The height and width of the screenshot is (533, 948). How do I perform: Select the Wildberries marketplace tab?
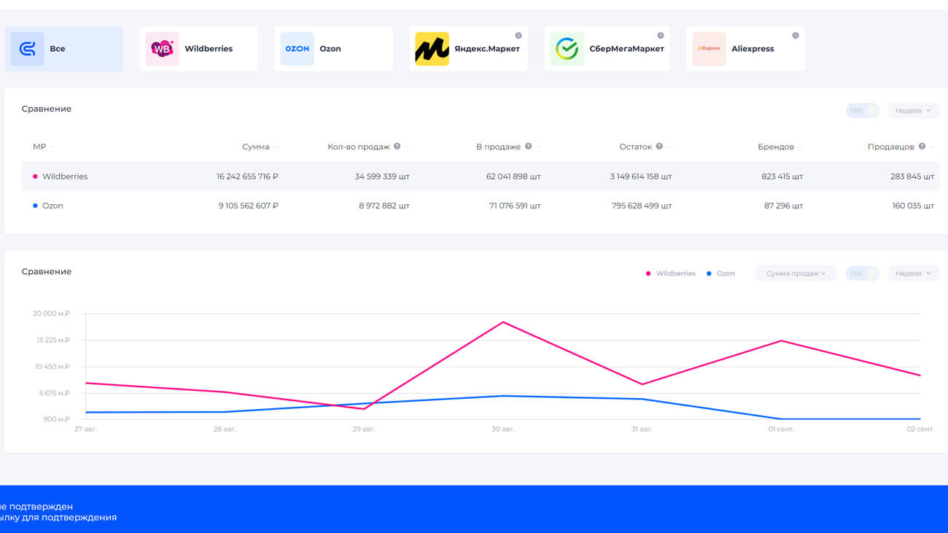(198, 49)
